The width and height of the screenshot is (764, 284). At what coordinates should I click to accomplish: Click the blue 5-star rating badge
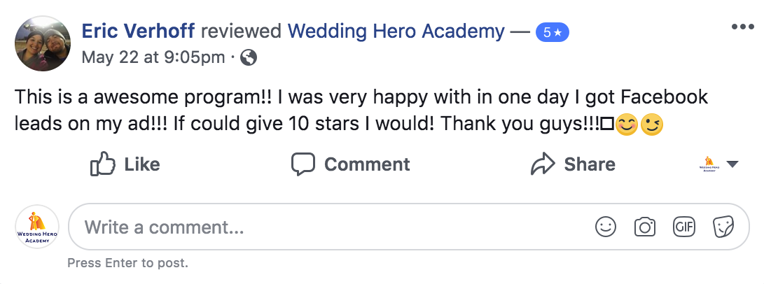(x=552, y=32)
